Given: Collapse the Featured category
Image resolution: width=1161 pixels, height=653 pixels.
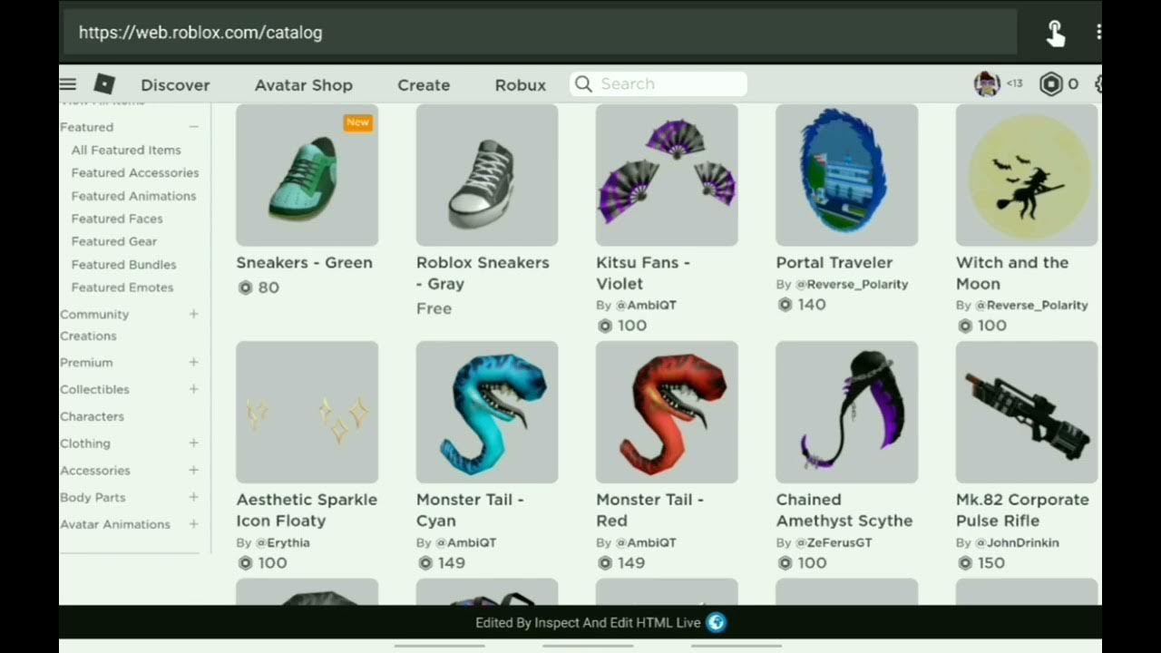Looking at the screenshot, I should [193, 127].
